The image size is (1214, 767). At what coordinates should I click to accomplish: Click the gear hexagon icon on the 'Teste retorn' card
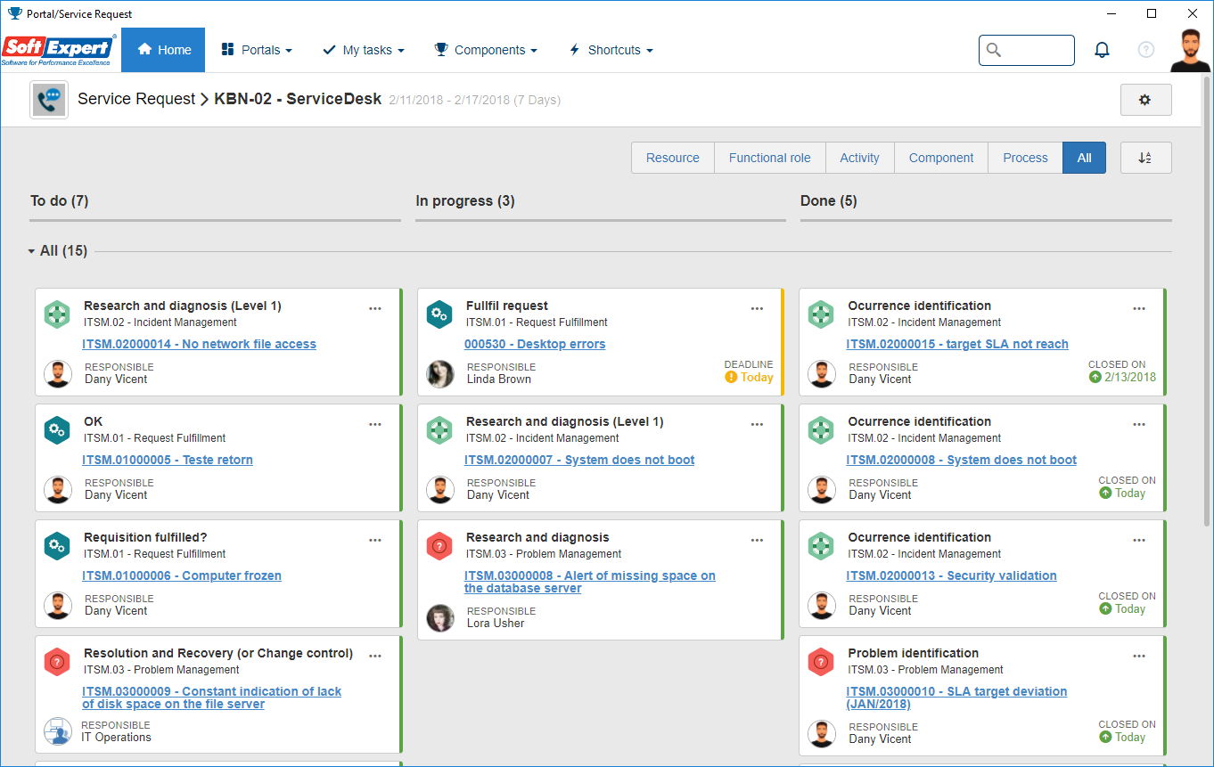click(57, 430)
